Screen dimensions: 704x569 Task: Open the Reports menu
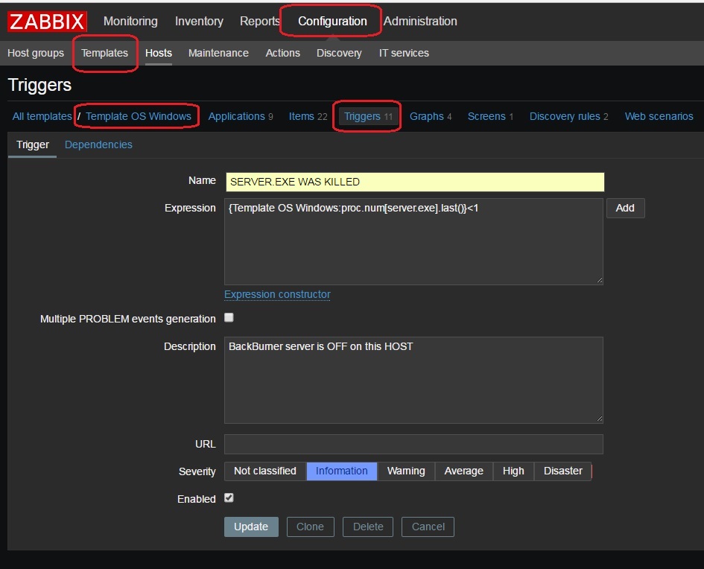[x=259, y=21]
